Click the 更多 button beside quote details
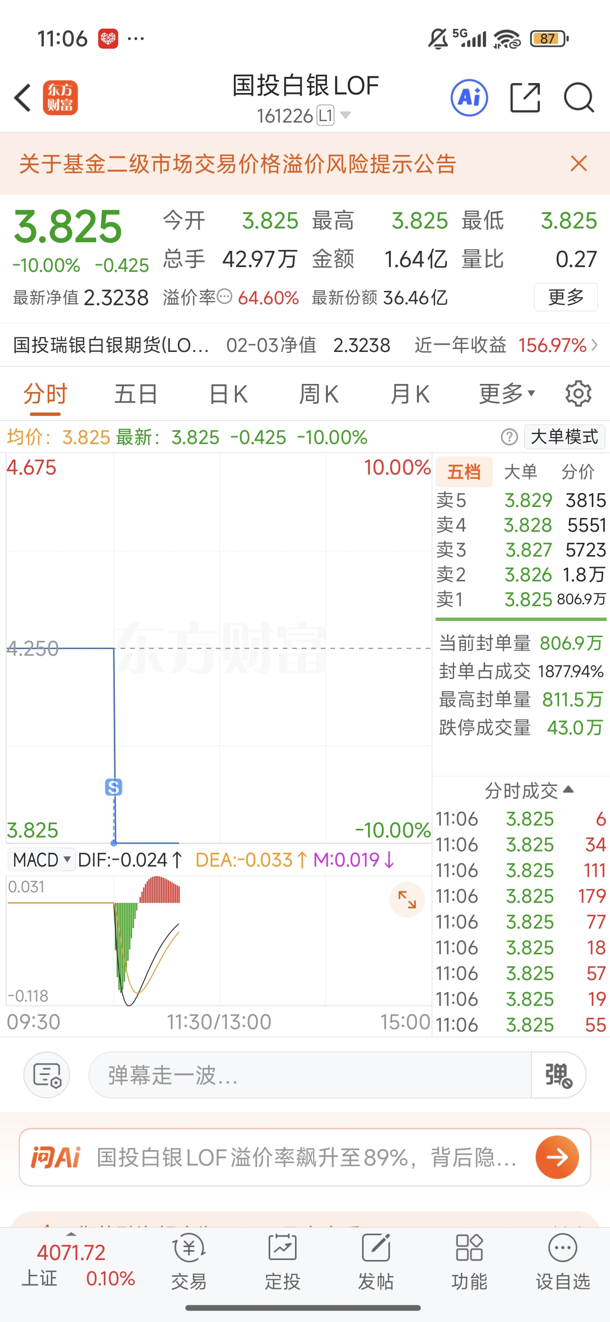The height and width of the screenshot is (1322, 610). pos(565,297)
